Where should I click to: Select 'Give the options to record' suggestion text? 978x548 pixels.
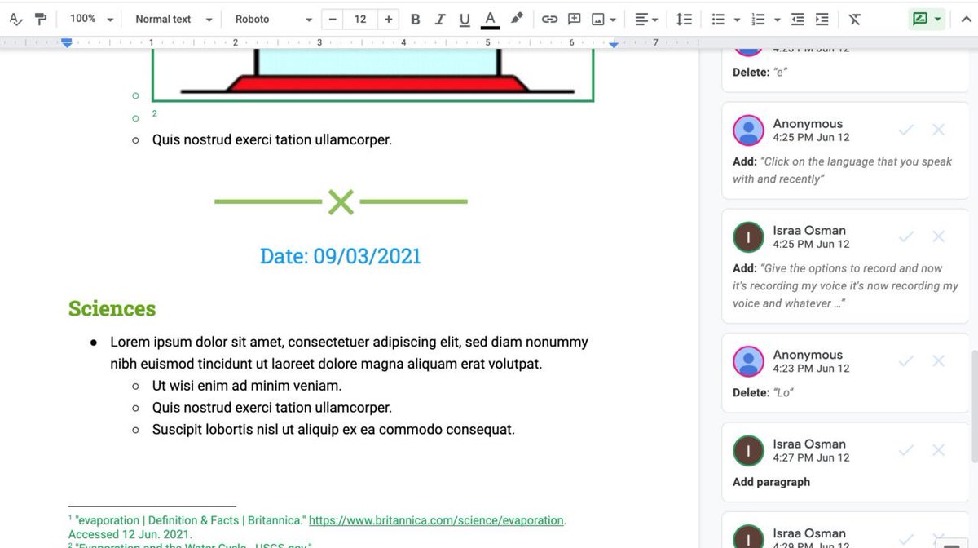point(845,285)
